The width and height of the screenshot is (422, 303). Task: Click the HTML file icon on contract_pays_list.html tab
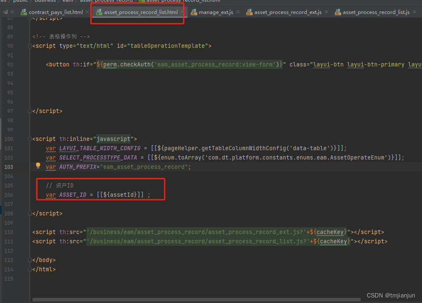click(x=24, y=12)
